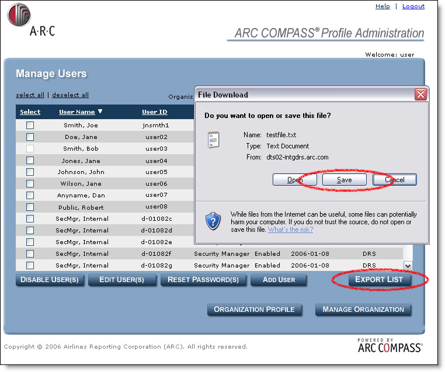Screen dimensions: 445x372
Task: Click Cancel in File Download dialog
Action: (x=394, y=180)
